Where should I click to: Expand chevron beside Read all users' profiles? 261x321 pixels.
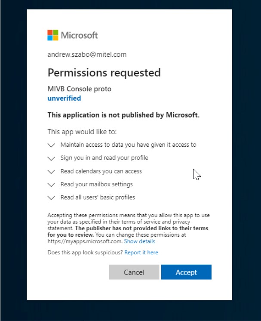(x=51, y=198)
